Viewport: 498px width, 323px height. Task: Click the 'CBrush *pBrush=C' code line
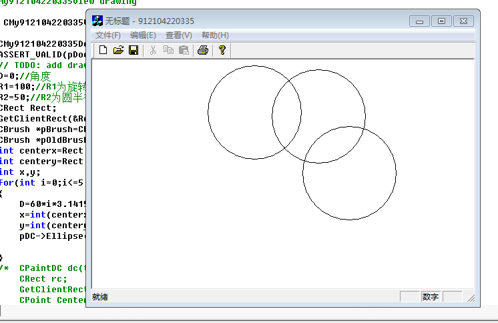(43, 129)
